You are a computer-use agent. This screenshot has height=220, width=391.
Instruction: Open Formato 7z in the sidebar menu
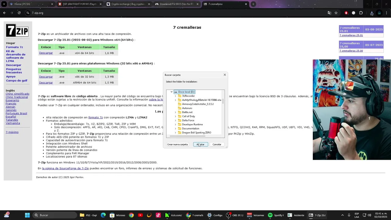(14, 47)
